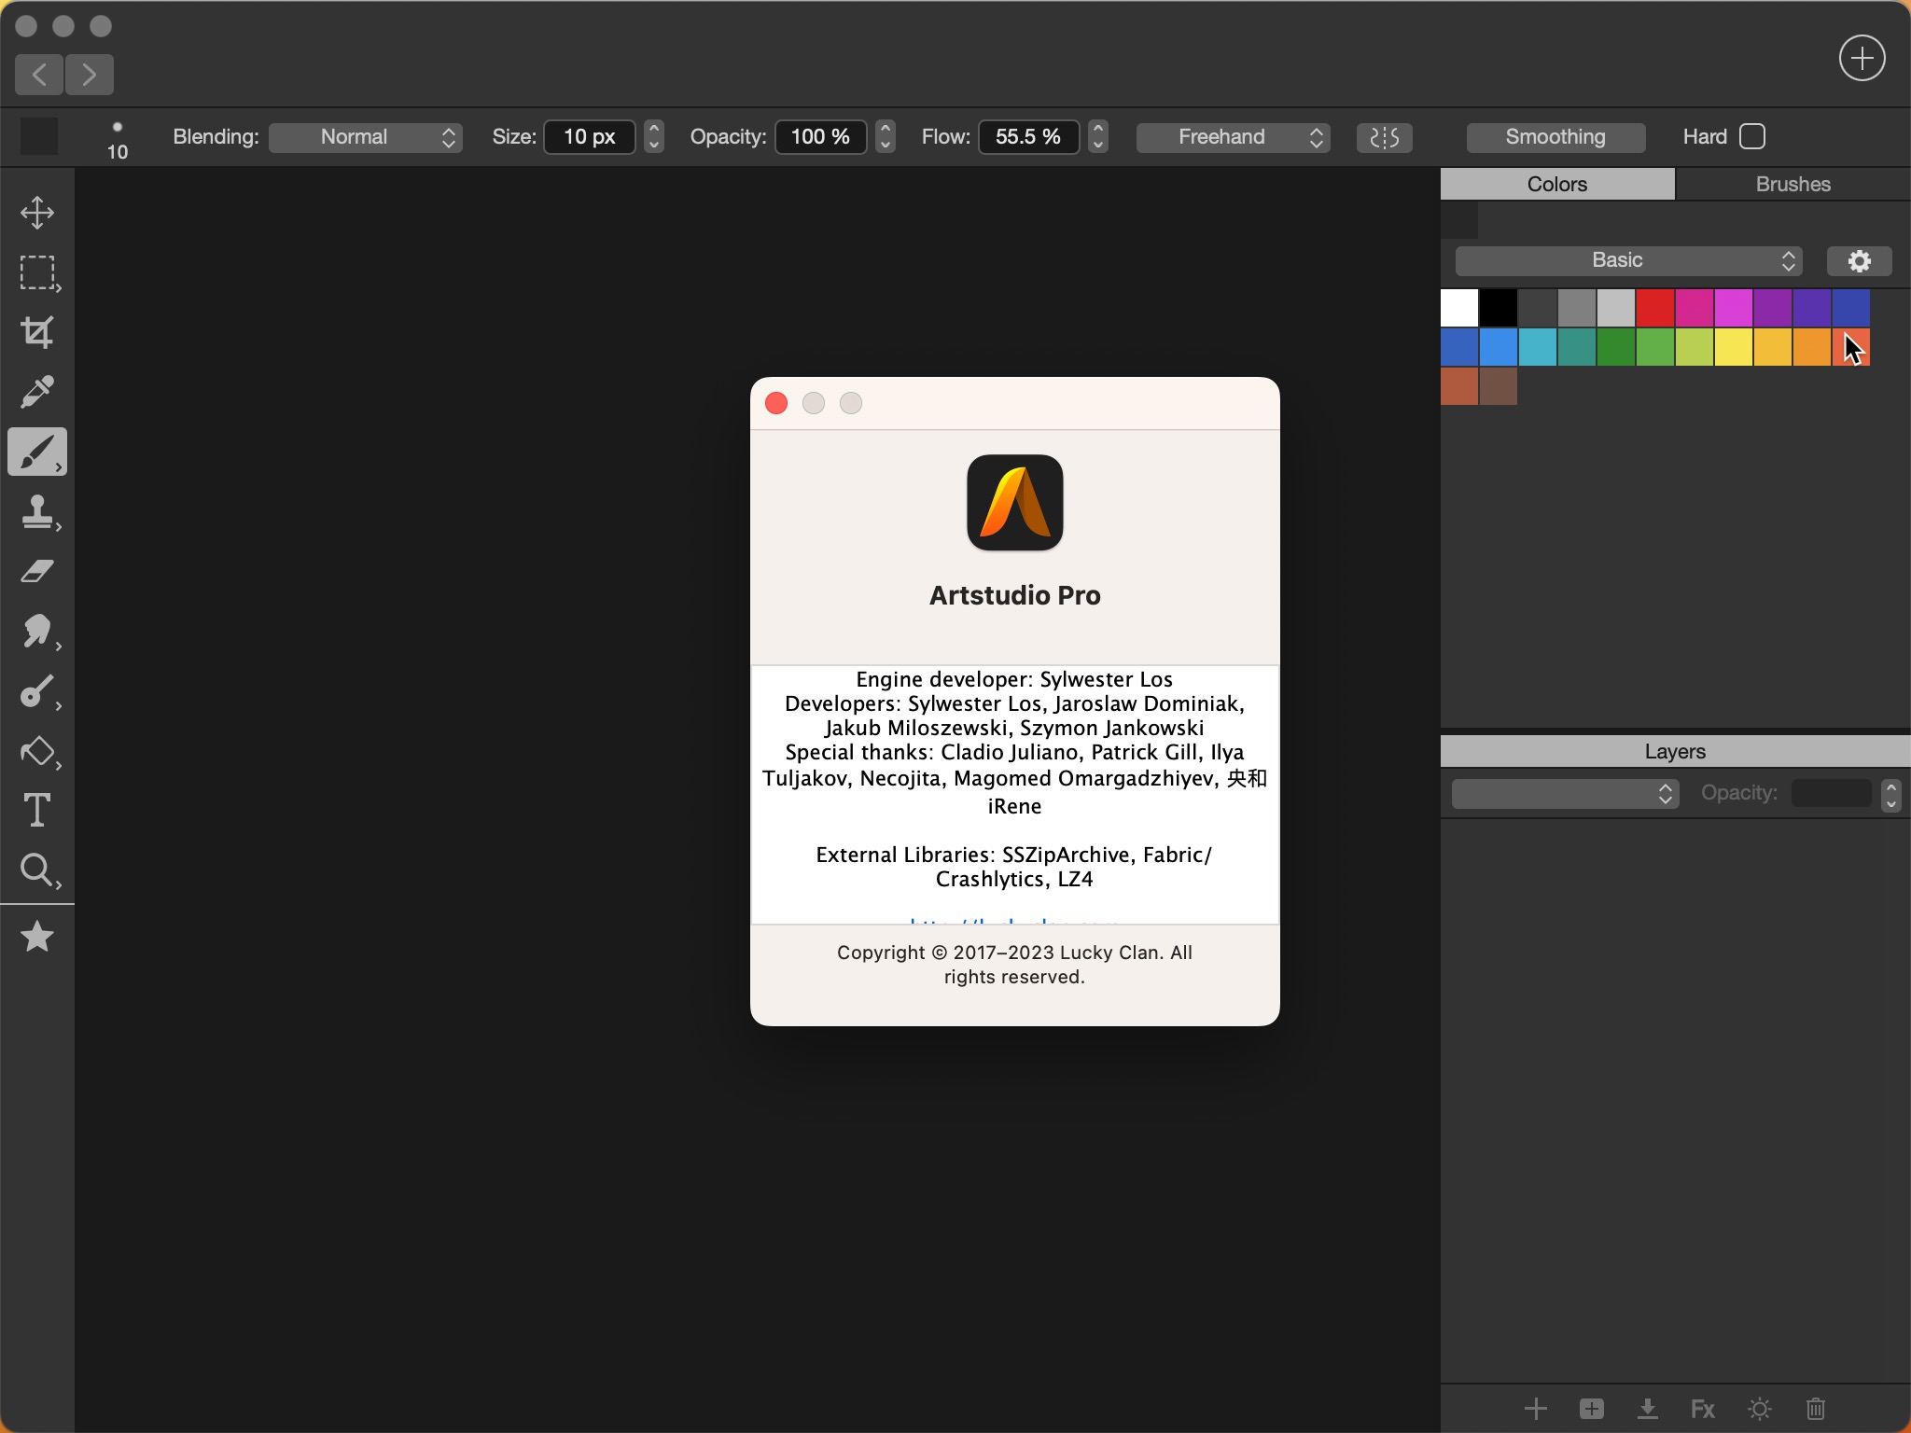Select the Crop tool
The height and width of the screenshot is (1433, 1911).
(37, 332)
